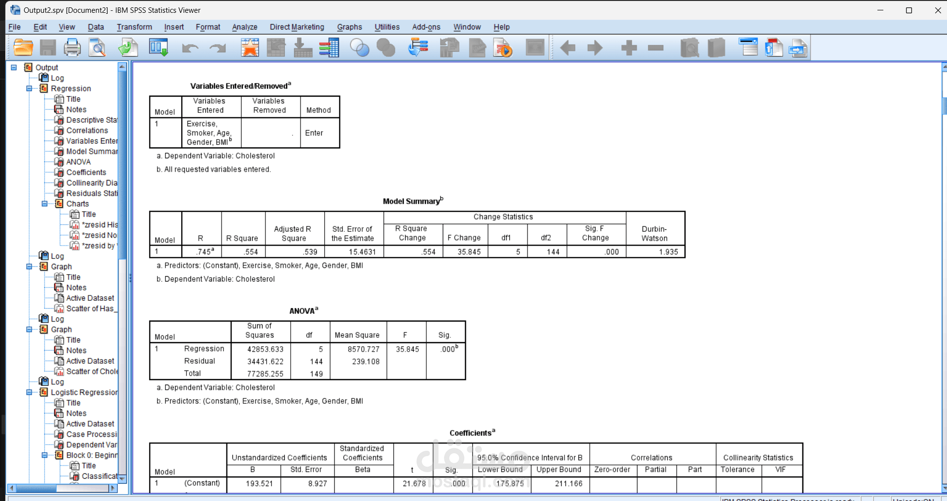Open the Add-ons menu
Viewport: 947px width, 501px height.
(x=426, y=27)
